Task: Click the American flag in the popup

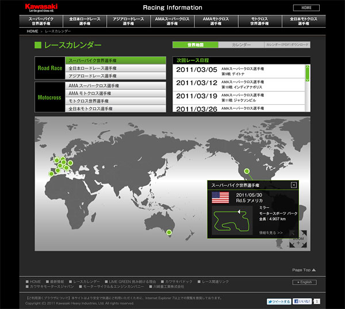Action: 220,197
